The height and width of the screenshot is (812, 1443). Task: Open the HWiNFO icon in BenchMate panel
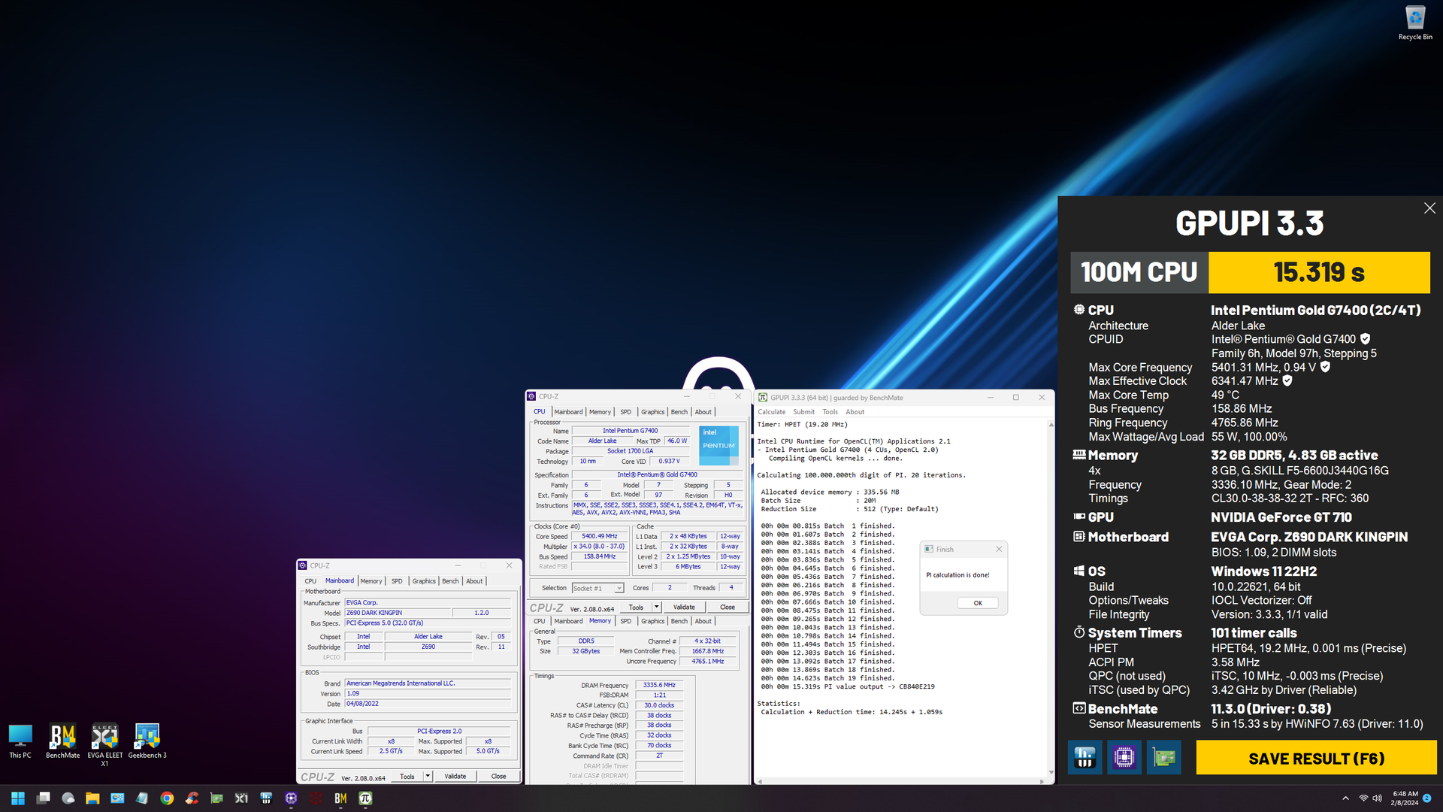(1085, 757)
